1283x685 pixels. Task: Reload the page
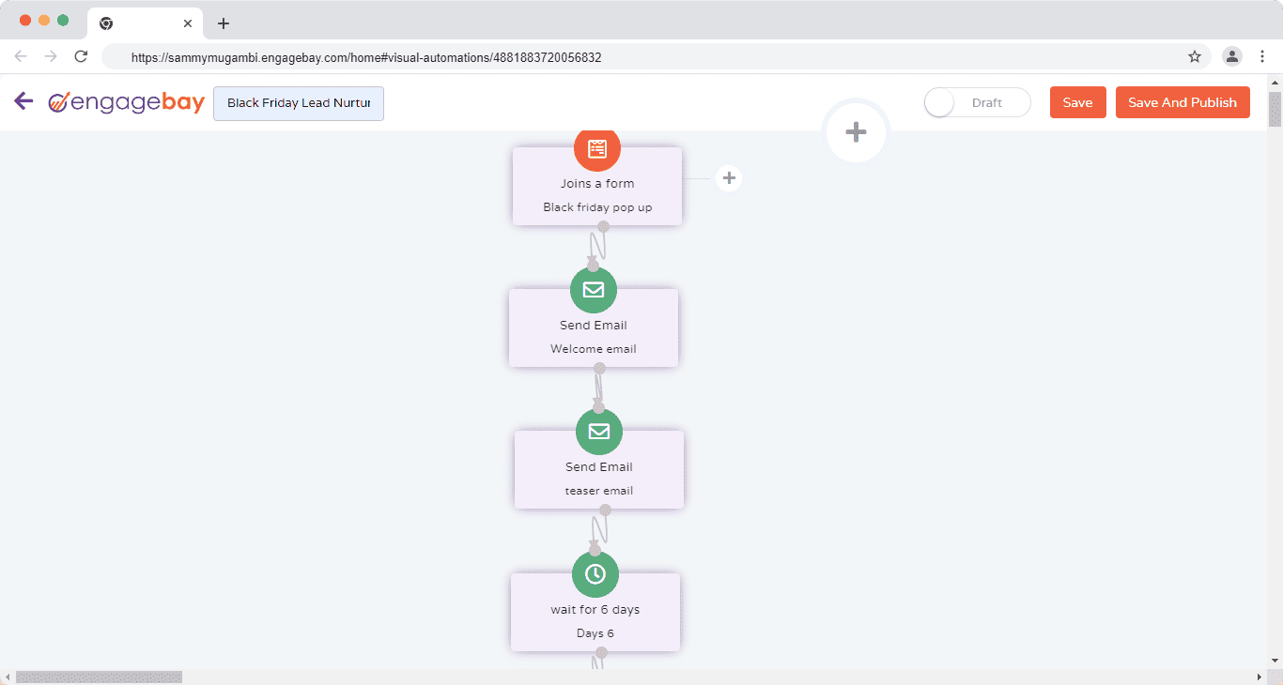[81, 56]
